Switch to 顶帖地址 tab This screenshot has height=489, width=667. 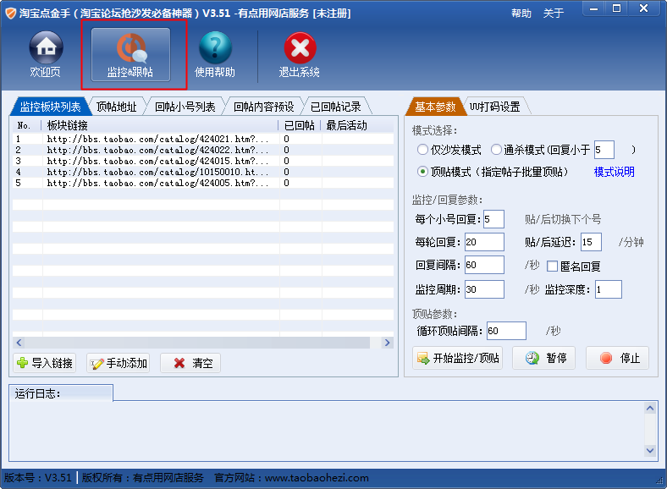(x=117, y=107)
